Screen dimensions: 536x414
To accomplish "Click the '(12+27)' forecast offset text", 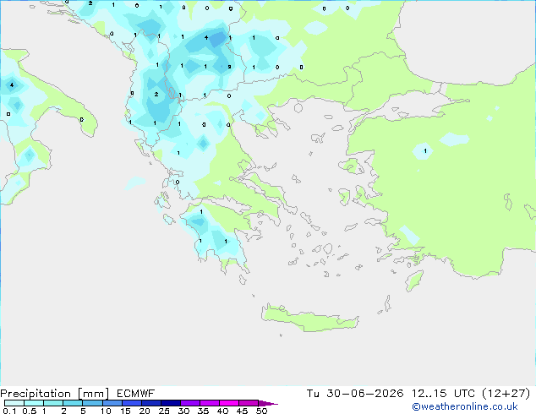I will [506, 394].
